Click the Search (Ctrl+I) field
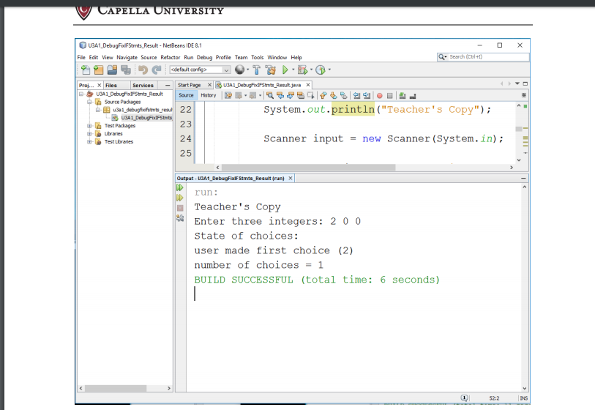Image resolution: width=595 pixels, height=410 pixels. pyautogui.click(x=483, y=57)
